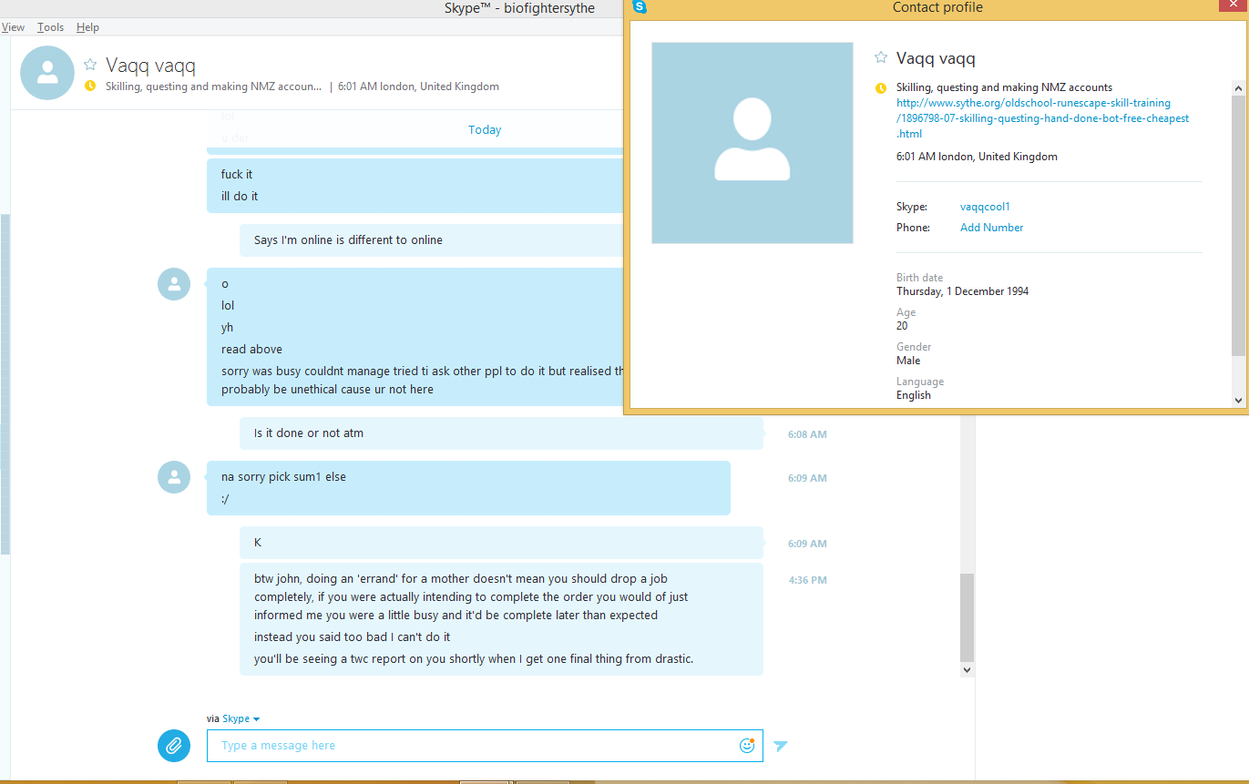This screenshot has width=1249, height=784.
Task: Click the 'sorry was busy couldnt manage' message
Action: (423, 381)
